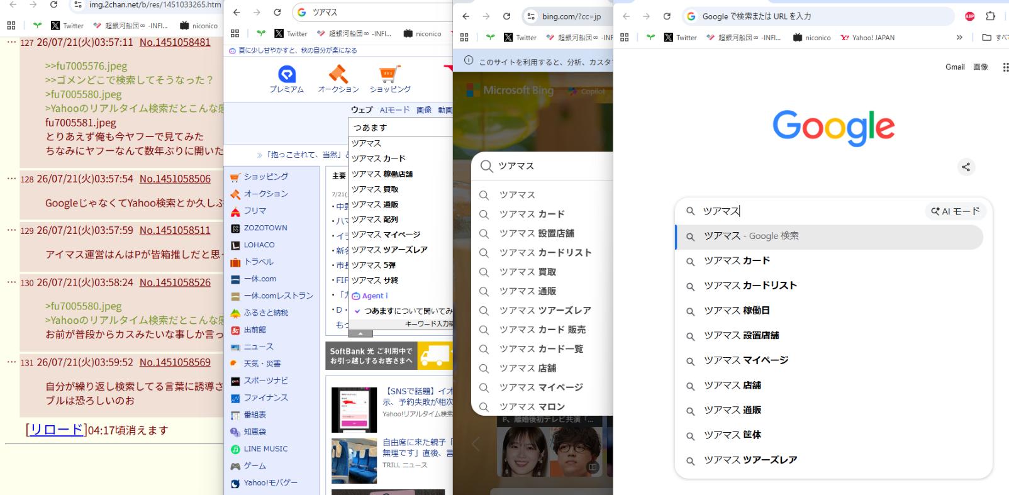Click the Bing window address bar
1009x495 pixels.
click(x=566, y=16)
